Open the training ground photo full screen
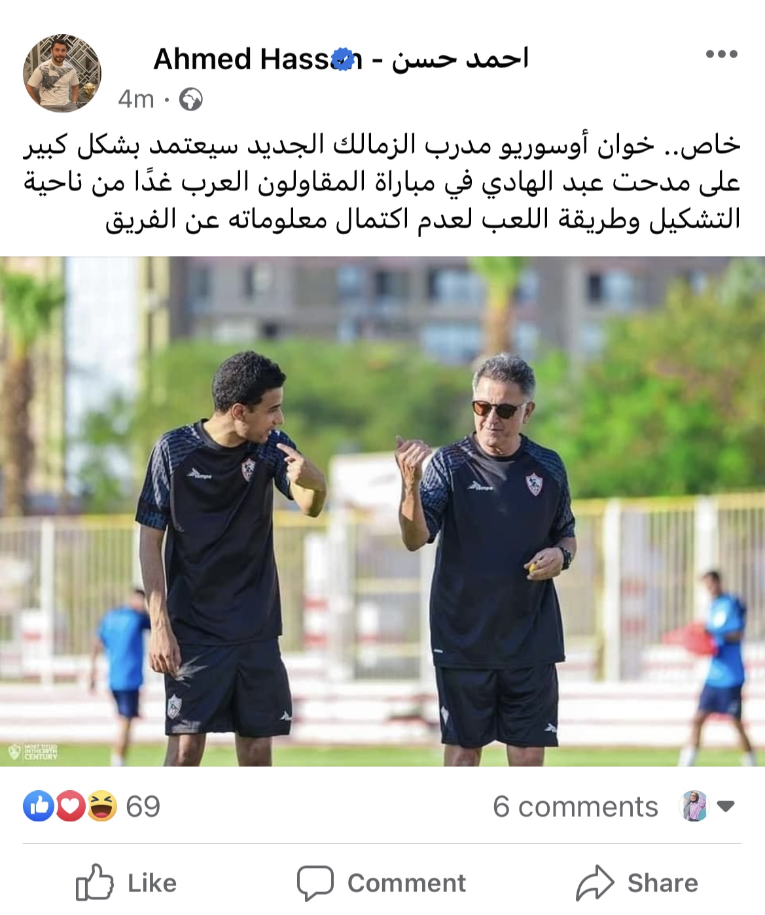The image size is (765, 915). click(382, 511)
